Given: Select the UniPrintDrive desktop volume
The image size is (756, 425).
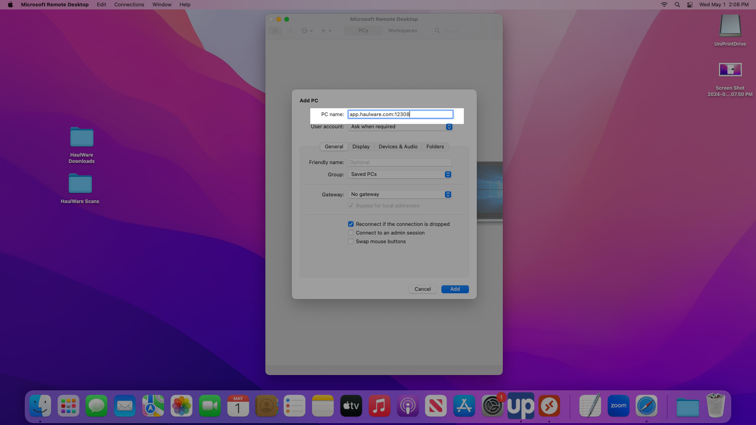Looking at the screenshot, I should (x=730, y=30).
